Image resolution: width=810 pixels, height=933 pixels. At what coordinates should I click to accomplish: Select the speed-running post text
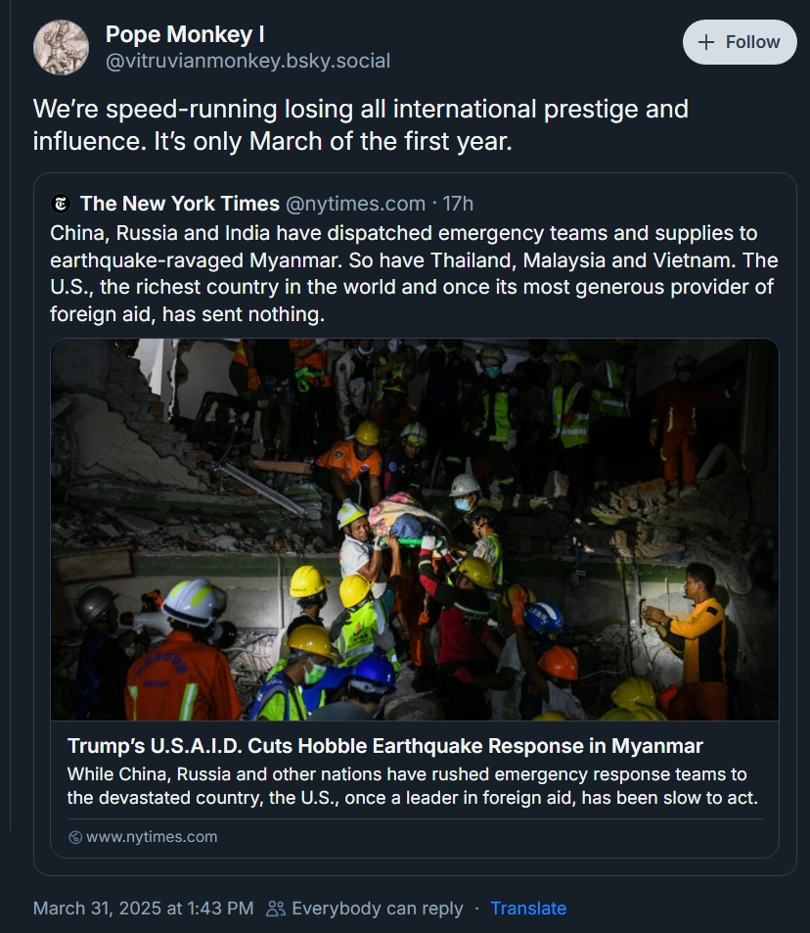tap(360, 125)
